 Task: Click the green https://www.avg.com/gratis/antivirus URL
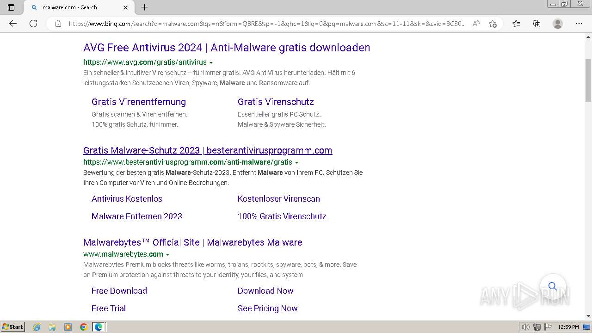coord(145,62)
